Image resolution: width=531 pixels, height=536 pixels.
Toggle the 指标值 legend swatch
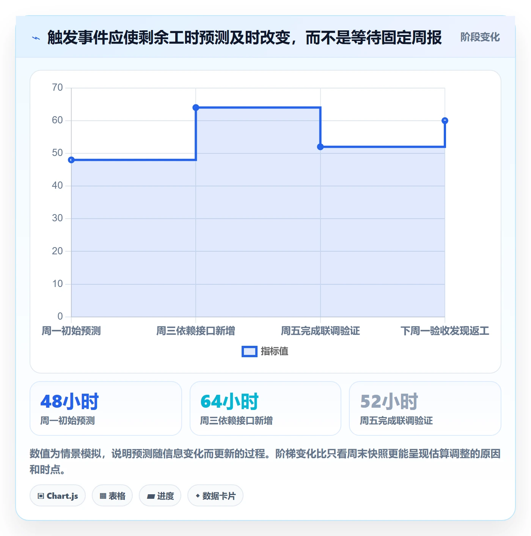coord(250,352)
